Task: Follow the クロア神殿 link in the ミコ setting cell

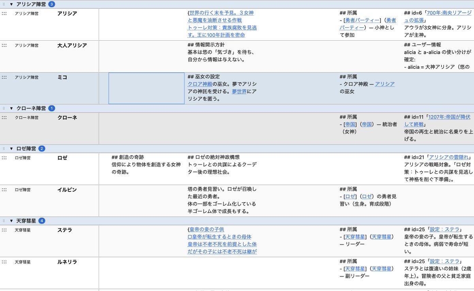Action: coord(200,84)
